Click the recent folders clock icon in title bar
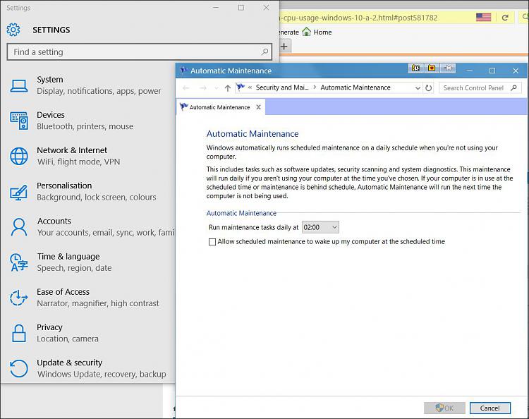529x419 pixels. coord(415,68)
